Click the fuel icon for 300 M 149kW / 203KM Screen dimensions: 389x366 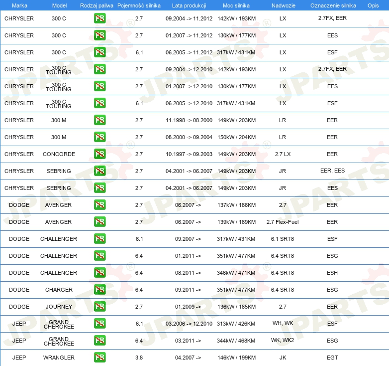[x=99, y=120]
